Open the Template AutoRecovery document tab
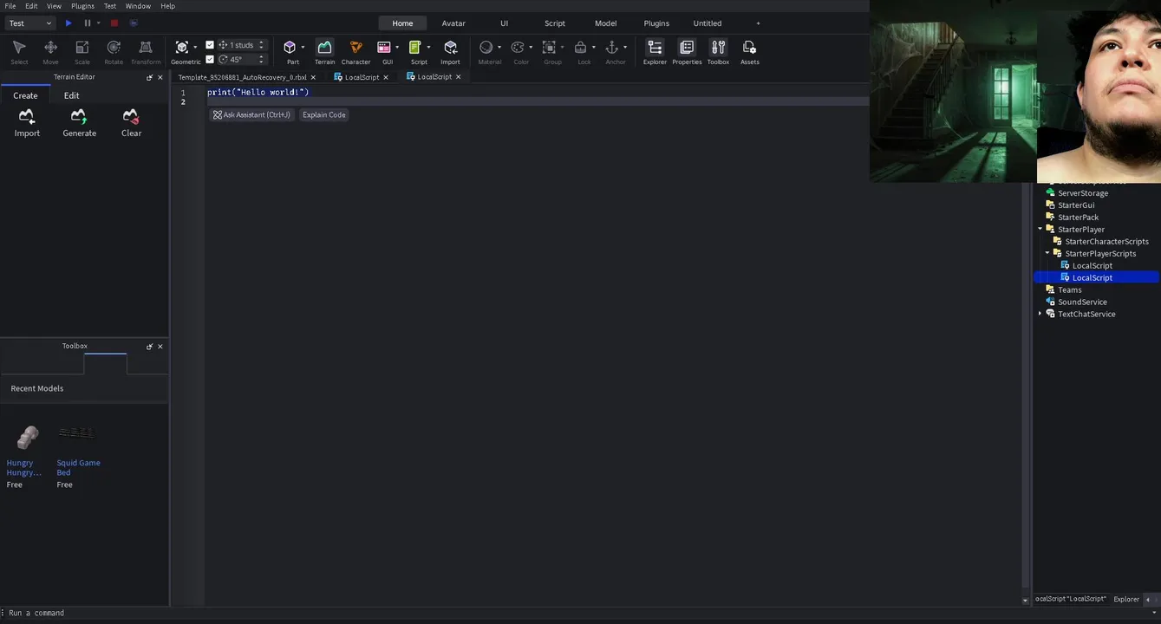 242,77
